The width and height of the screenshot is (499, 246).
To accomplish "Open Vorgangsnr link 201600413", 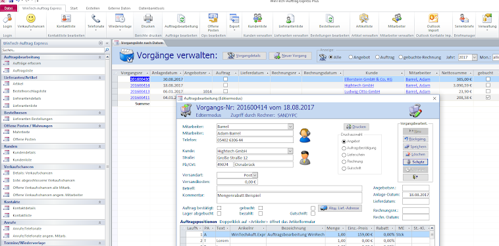I will pyautogui.click(x=140, y=92).
